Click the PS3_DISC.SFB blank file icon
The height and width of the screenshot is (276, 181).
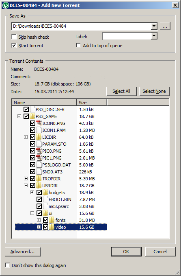[32, 110]
